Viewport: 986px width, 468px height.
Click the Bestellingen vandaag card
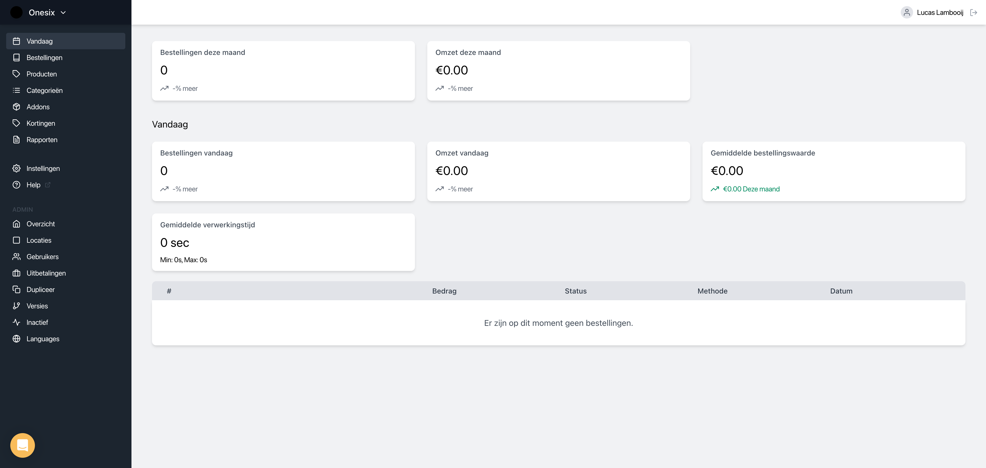point(283,171)
